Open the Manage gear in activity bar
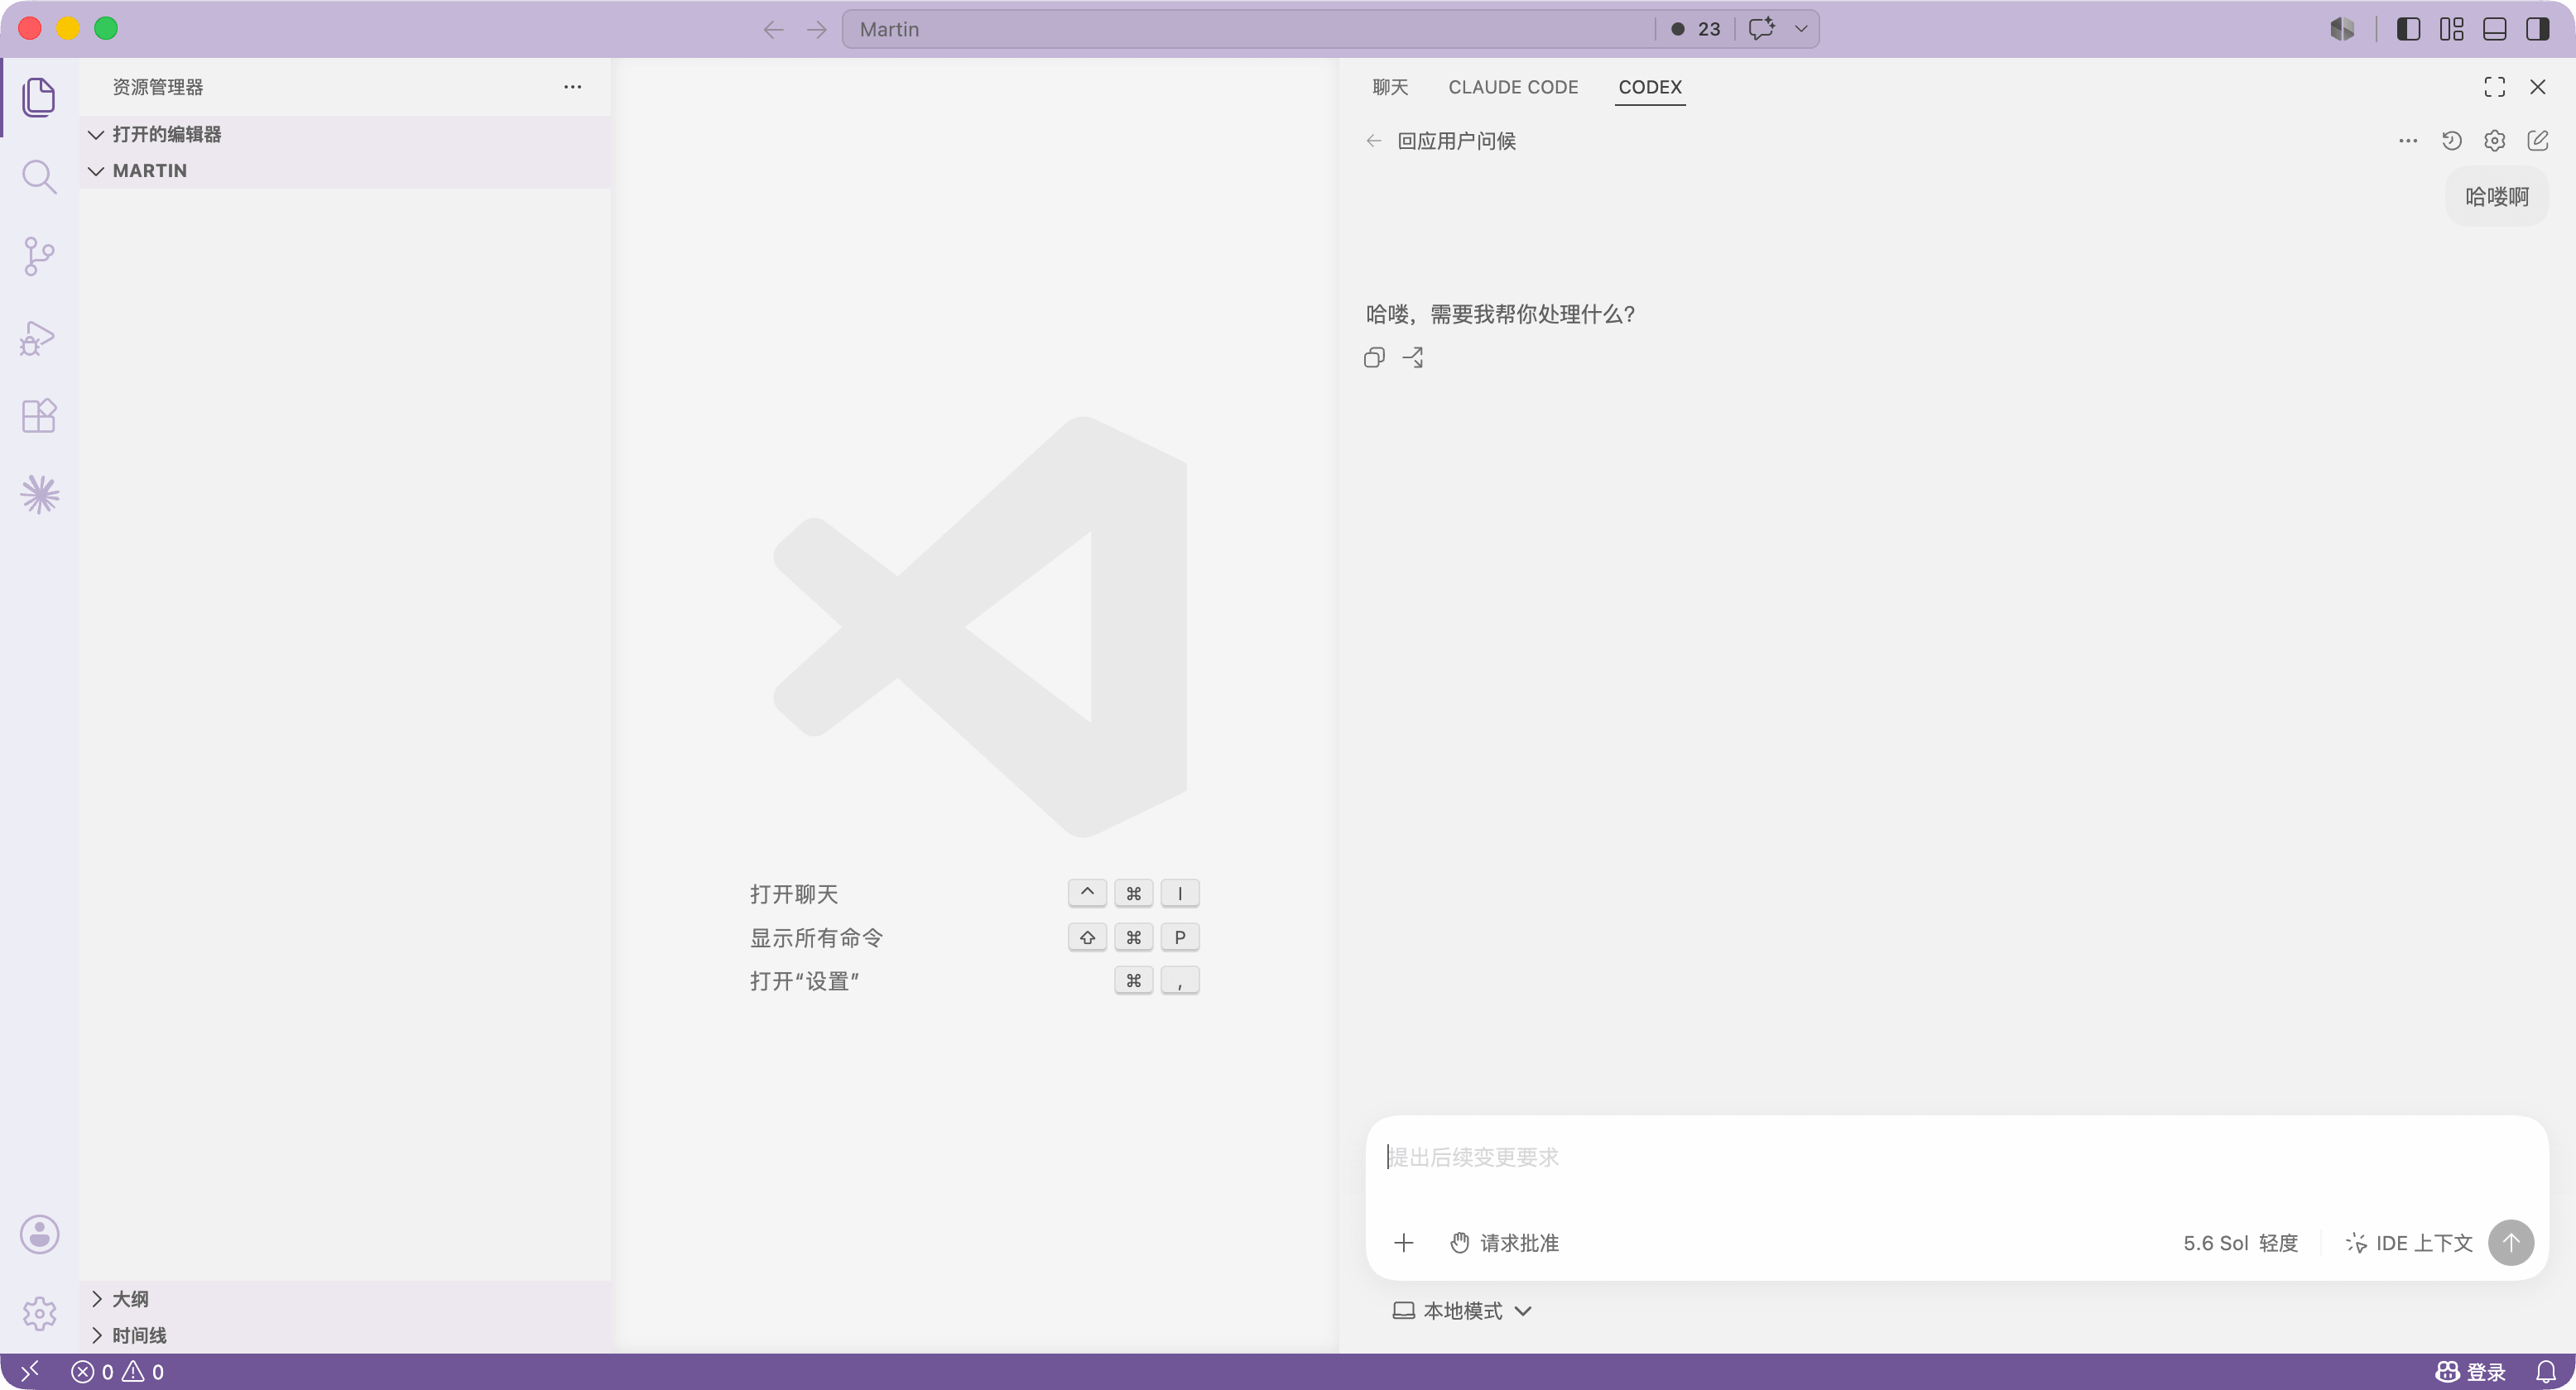2576x1390 pixels. [x=39, y=1313]
